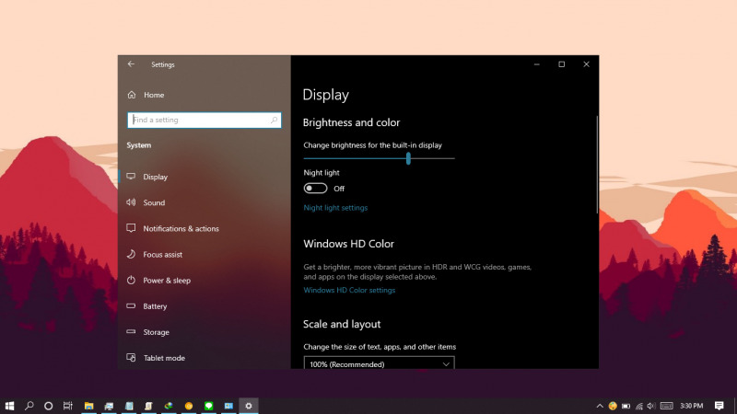Open Task View from the taskbar
The height and width of the screenshot is (414, 737).
click(x=67, y=405)
